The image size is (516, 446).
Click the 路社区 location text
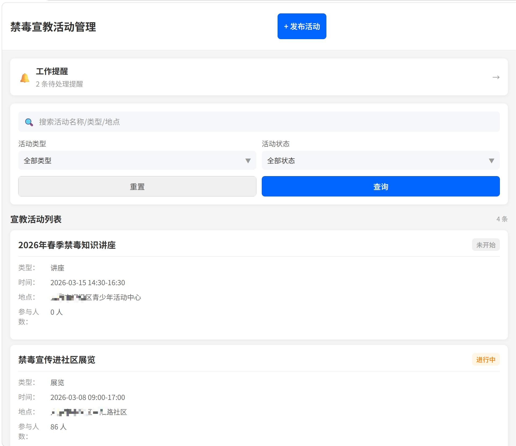(x=117, y=412)
